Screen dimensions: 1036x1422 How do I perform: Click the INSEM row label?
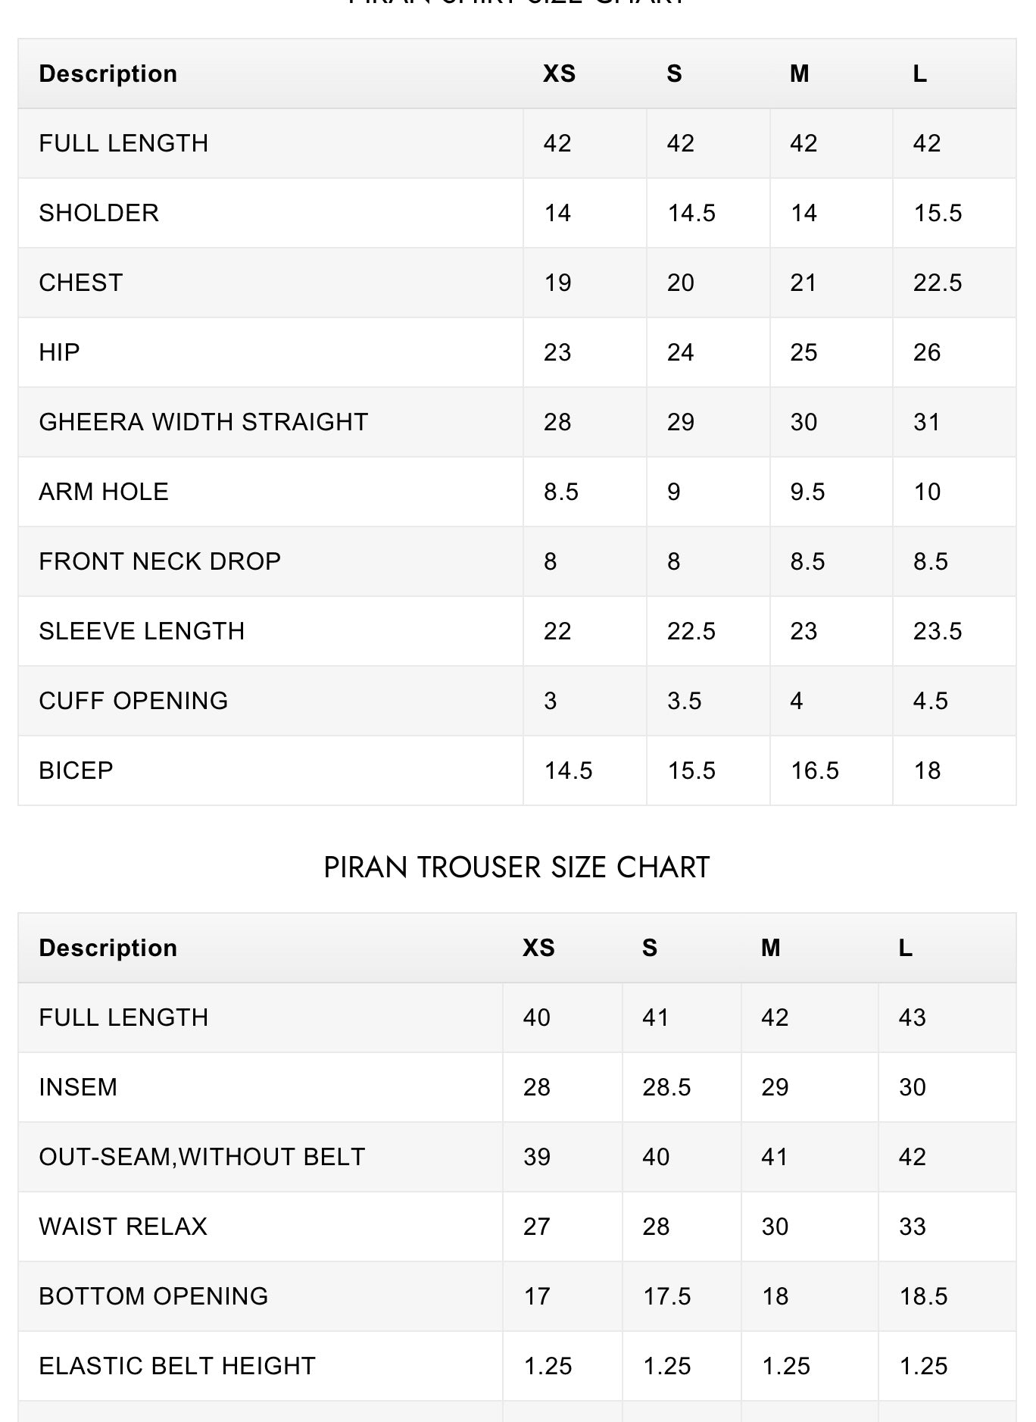coord(78,1087)
